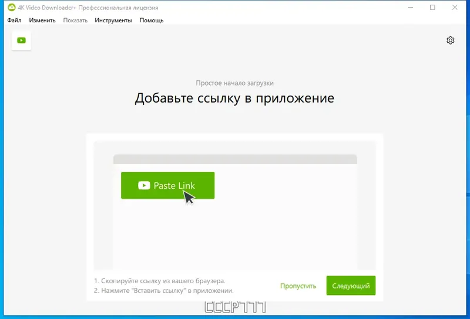
Task: Open settings via the gear icon
Action: pos(450,40)
